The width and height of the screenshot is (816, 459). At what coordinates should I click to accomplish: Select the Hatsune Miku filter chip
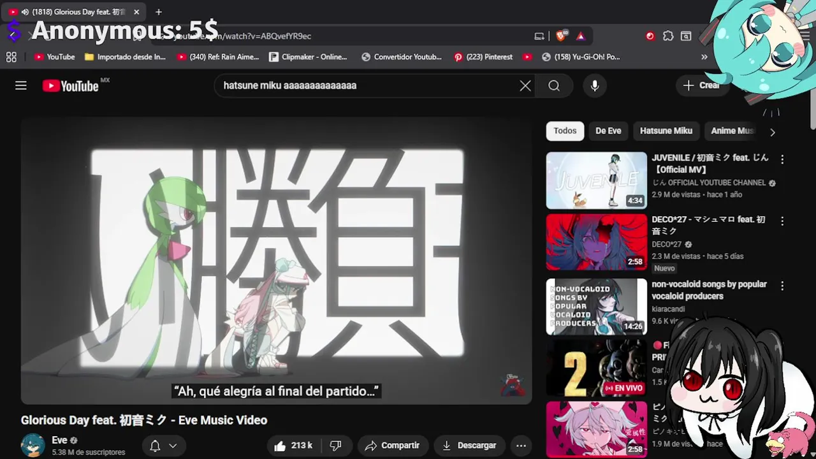666,131
